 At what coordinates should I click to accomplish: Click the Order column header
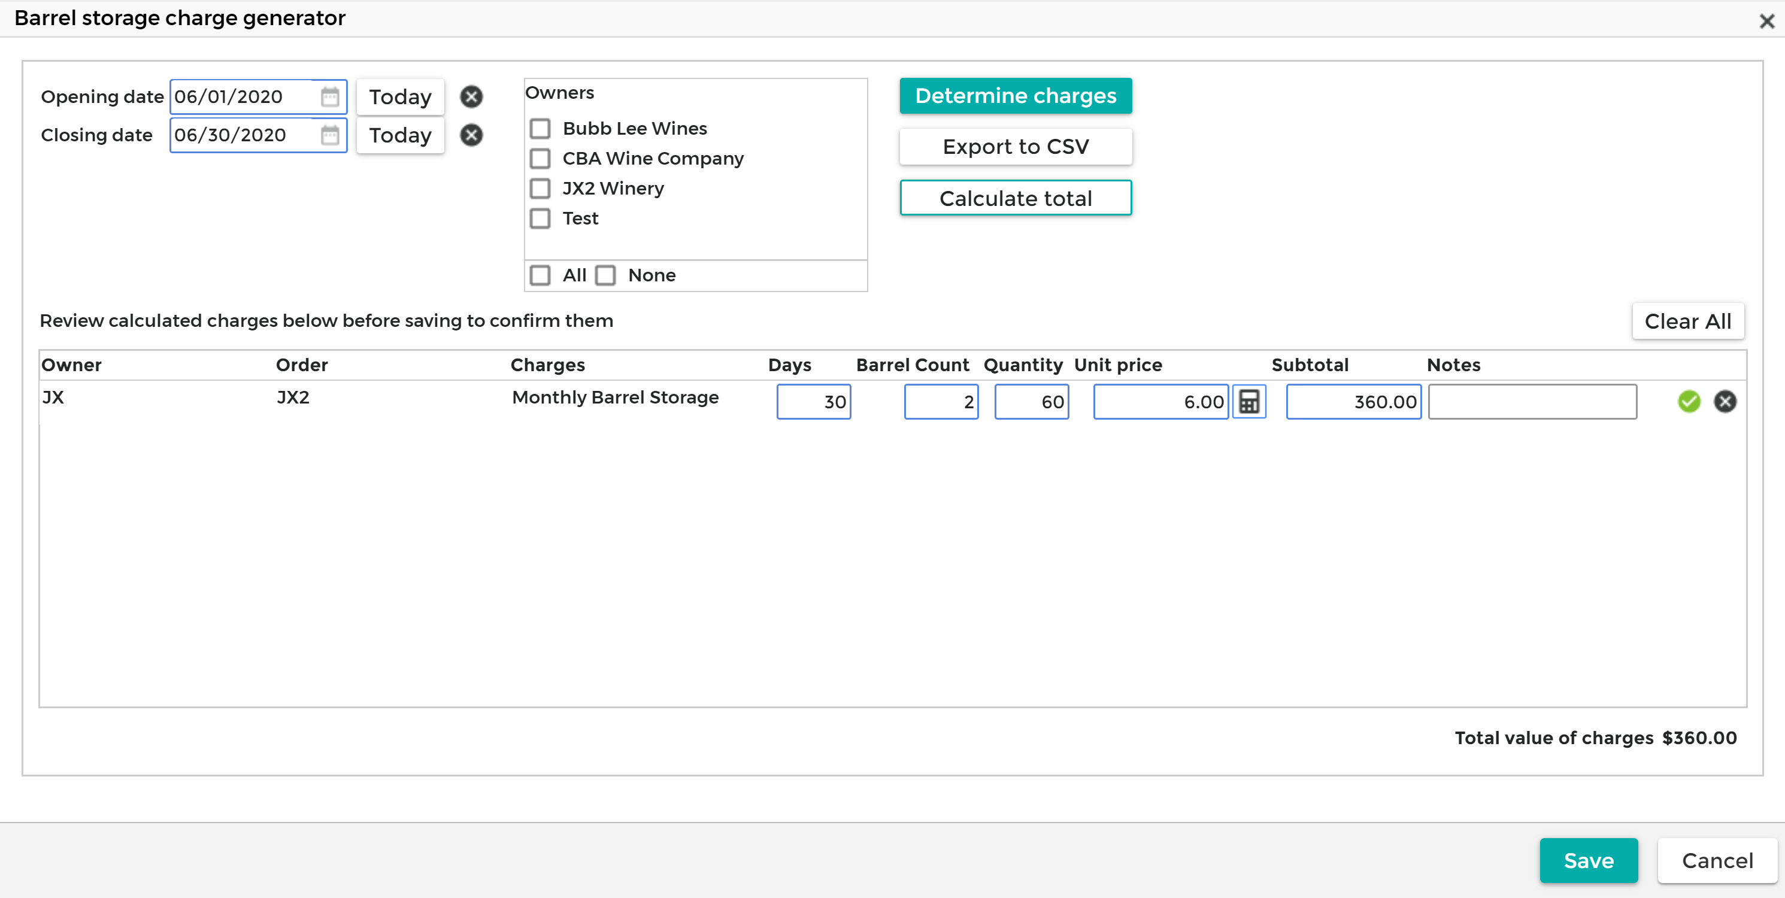point(301,365)
